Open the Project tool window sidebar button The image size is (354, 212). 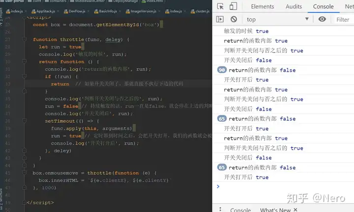click(x=1, y=16)
